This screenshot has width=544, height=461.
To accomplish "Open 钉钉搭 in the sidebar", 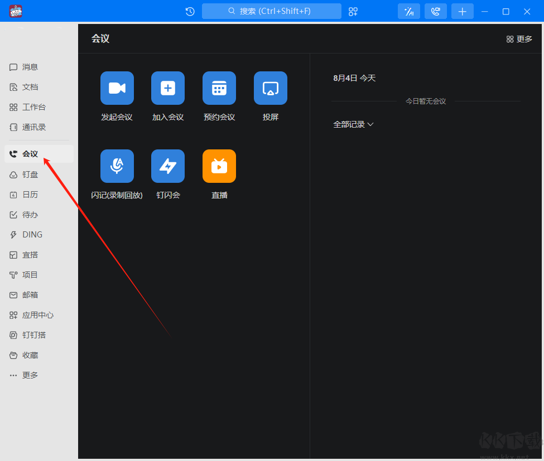I will (x=39, y=335).
